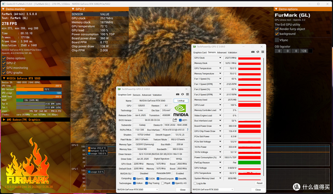The width and height of the screenshot is (333, 194).
Task: Take a screenshot in the GPU-Z Graphics Card window
Action: pos(178,94)
